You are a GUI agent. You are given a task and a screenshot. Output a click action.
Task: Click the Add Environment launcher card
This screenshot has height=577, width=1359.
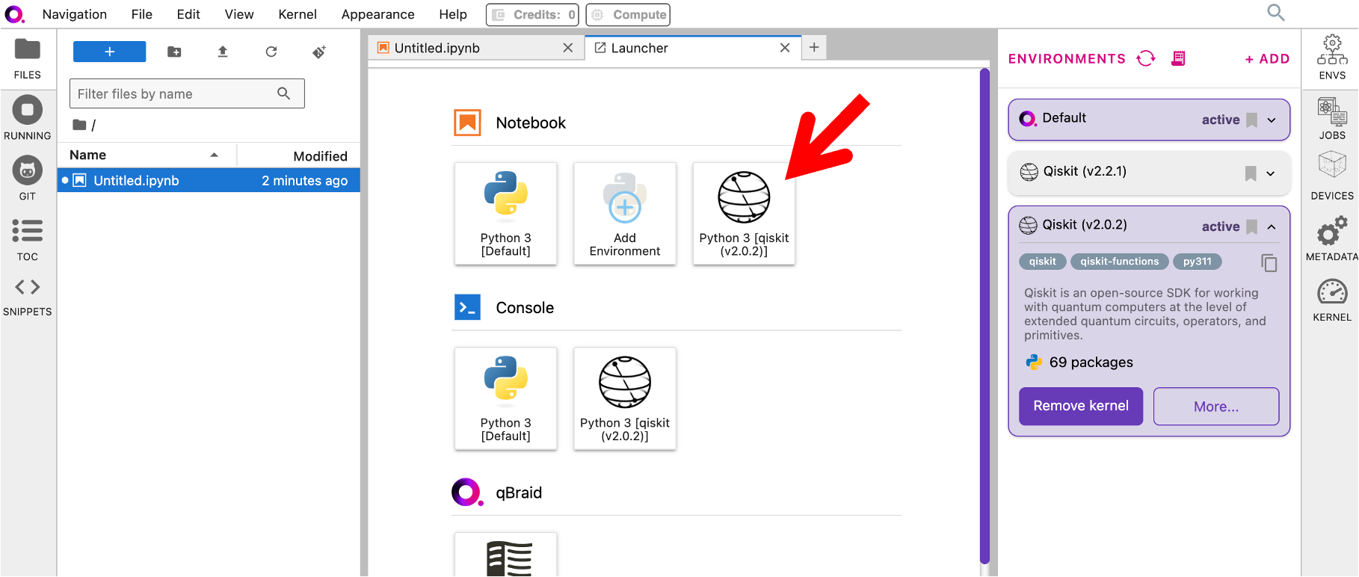click(x=625, y=214)
